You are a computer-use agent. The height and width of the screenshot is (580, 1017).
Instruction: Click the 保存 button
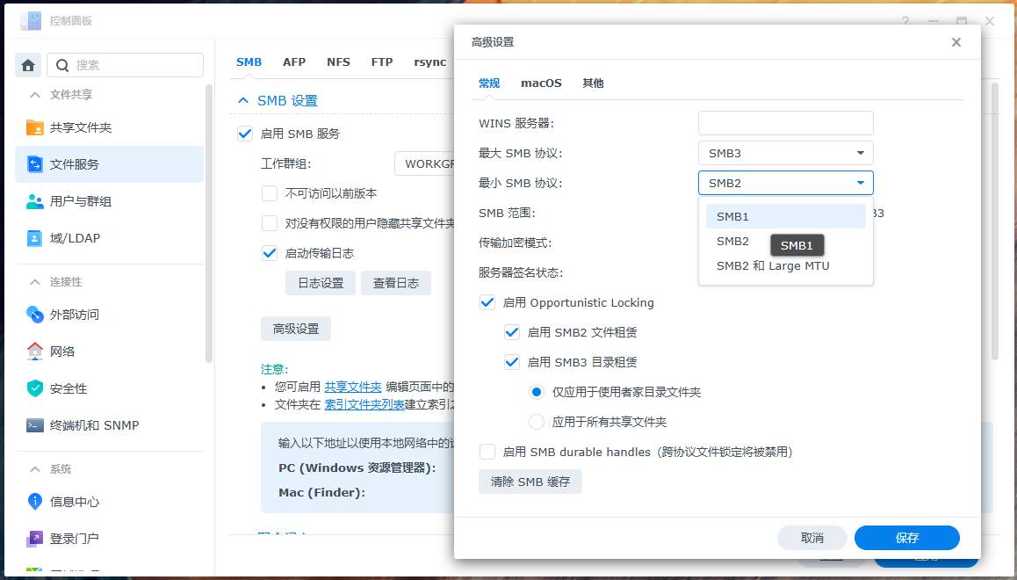coord(906,538)
